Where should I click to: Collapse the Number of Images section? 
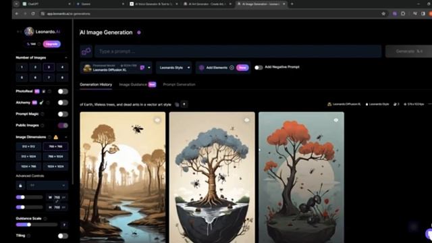point(66,57)
